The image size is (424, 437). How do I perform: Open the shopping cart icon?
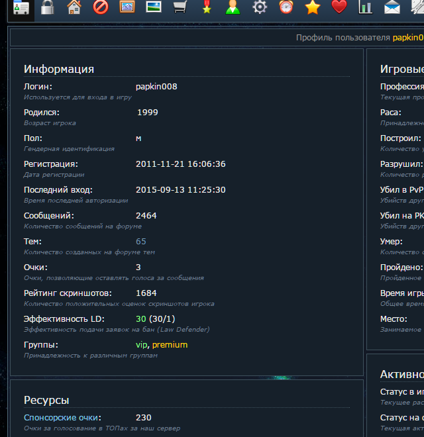click(180, 7)
